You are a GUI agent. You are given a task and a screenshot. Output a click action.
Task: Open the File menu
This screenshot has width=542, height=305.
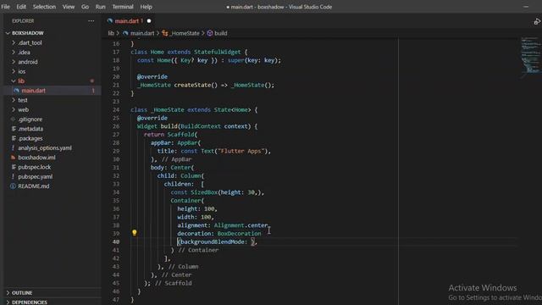6,7
